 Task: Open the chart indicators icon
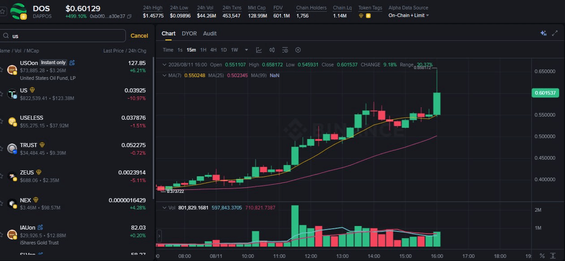(259, 50)
